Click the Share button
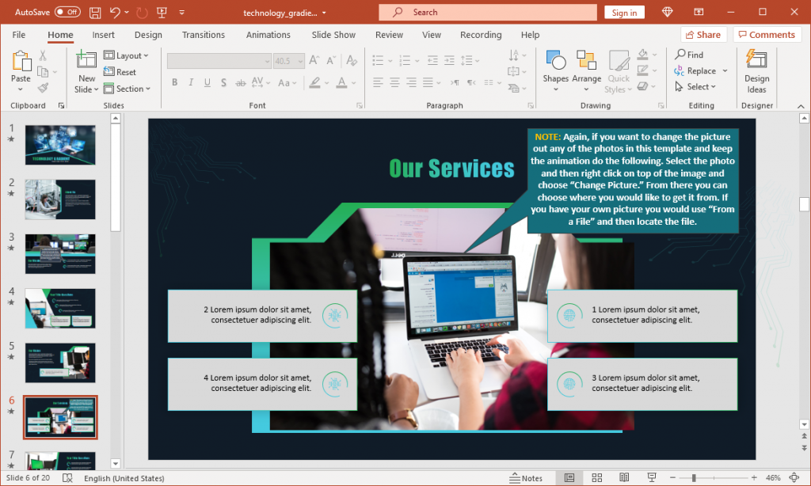Viewport: 811px width, 486px height. click(x=703, y=34)
